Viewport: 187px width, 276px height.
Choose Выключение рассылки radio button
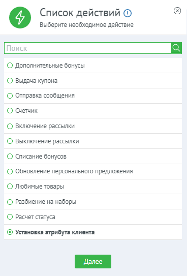10,141
